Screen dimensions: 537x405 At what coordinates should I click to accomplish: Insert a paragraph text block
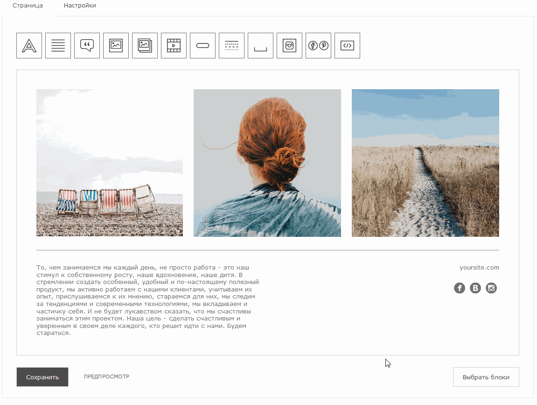click(x=58, y=46)
